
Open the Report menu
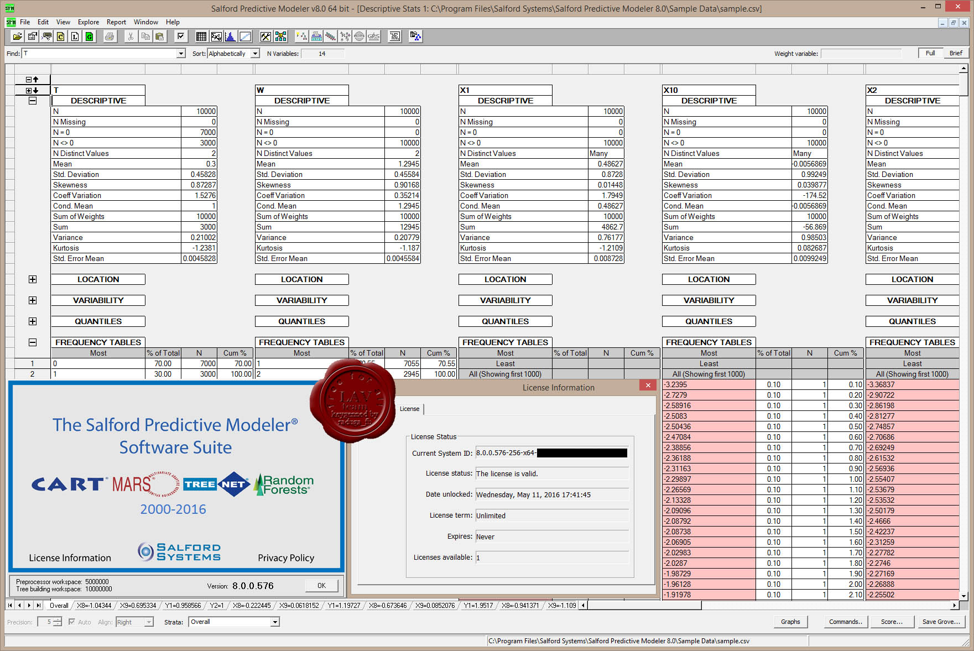coord(116,22)
